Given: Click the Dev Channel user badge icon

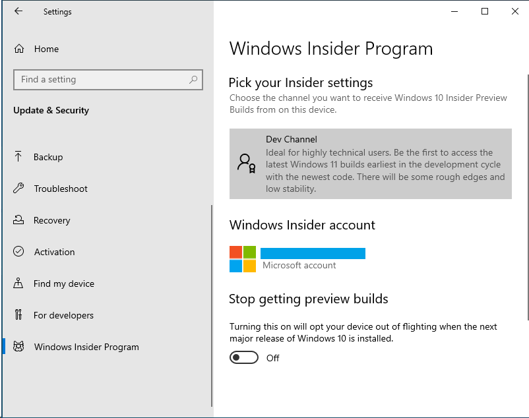Looking at the screenshot, I should 246,164.
